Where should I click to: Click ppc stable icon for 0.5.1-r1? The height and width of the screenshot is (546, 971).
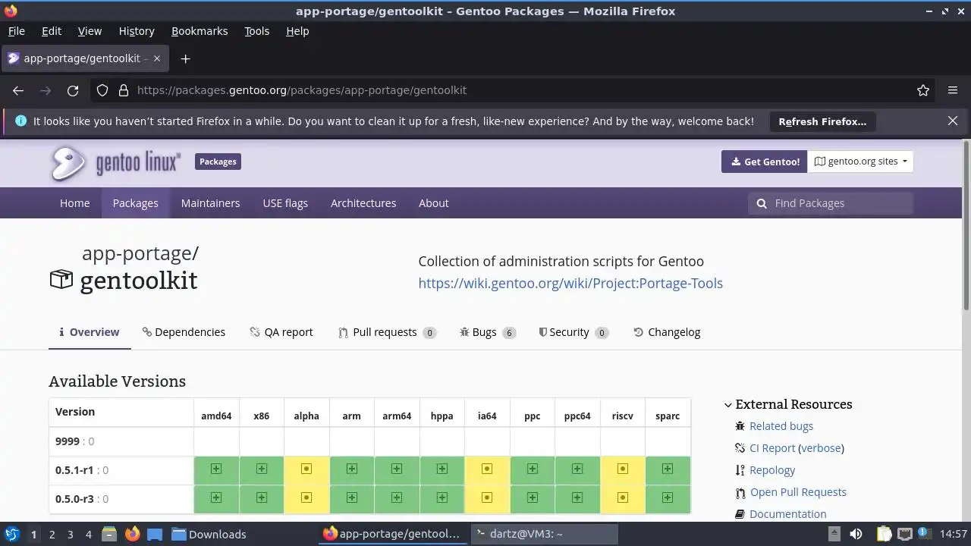click(533, 469)
